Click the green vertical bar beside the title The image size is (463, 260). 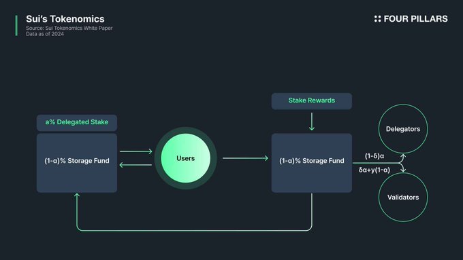(16, 26)
